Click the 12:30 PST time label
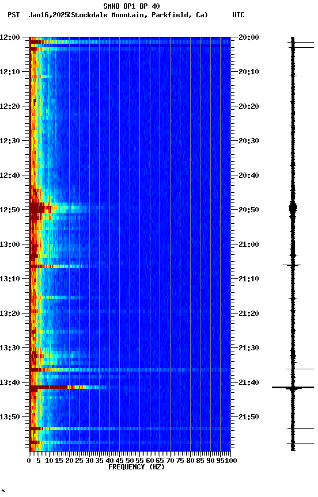Image resolution: width=318 pixels, height=497 pixels. pos(10,141)
